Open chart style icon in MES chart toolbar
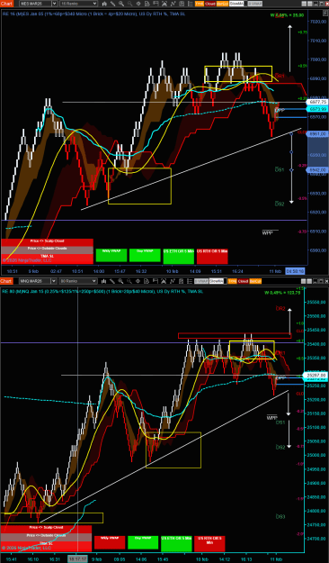Viewport: 329px width, 563px height. coord(104,4)
